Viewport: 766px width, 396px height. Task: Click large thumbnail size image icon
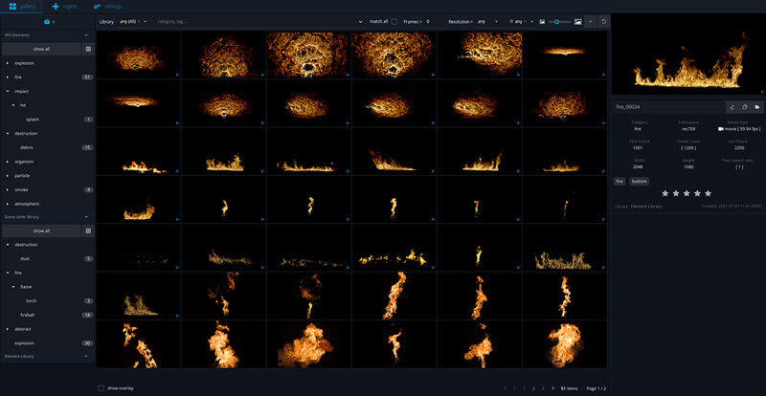tap(578, 21)
